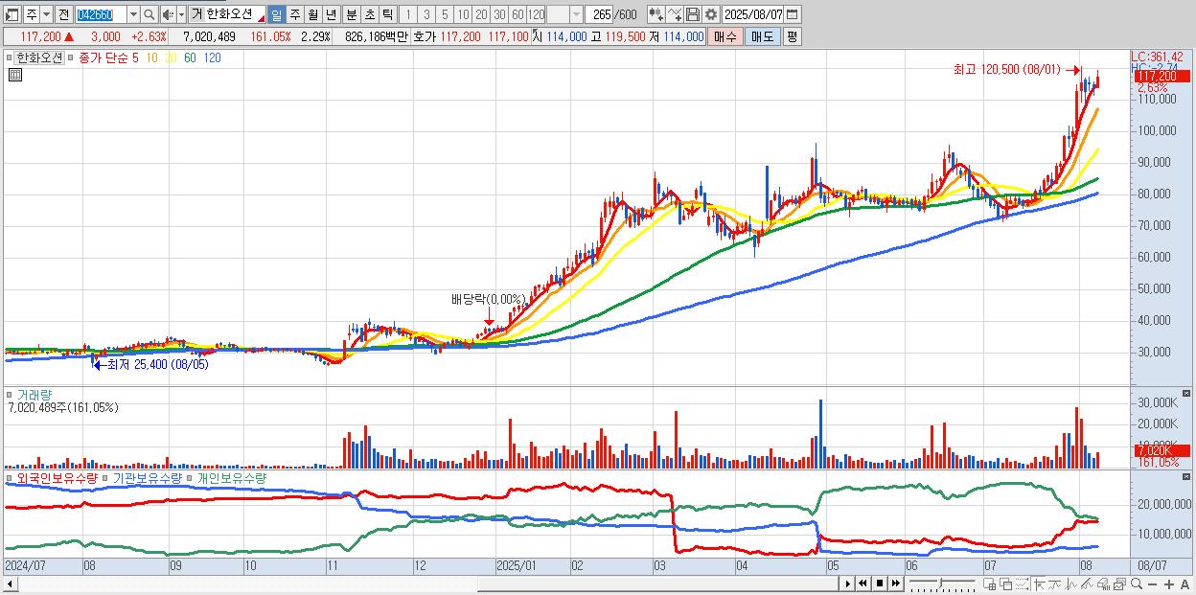Click the add line indicator icon
Image resolution: width=1196 pixels, height=595 pixels.
[x=675, y=14]
